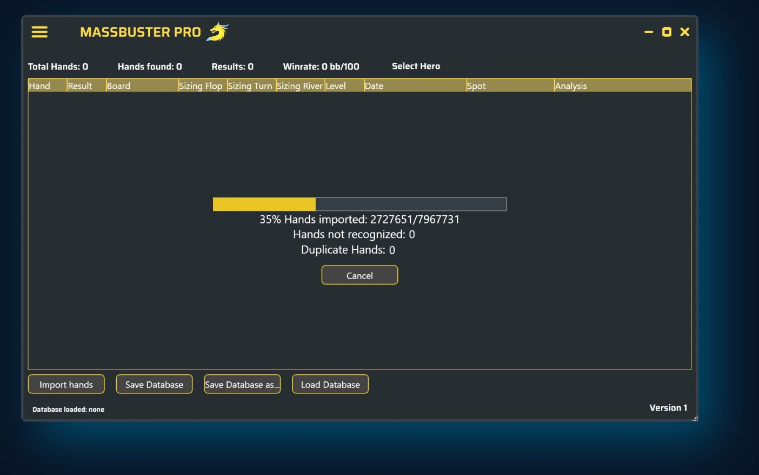
Task: Sort by the Level column header
Action: click(x=344, y=85)
